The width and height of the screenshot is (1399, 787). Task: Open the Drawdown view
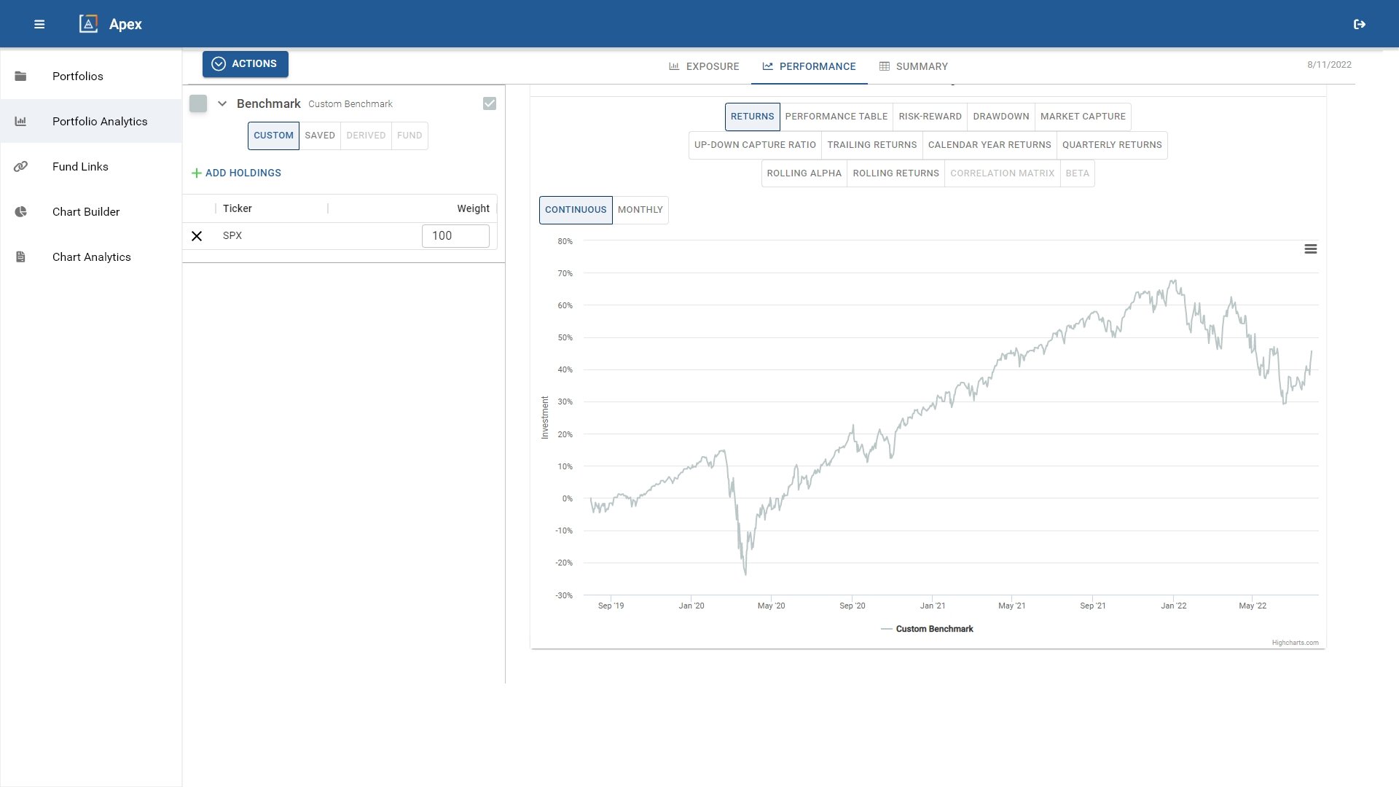[x=1000, y=117]
